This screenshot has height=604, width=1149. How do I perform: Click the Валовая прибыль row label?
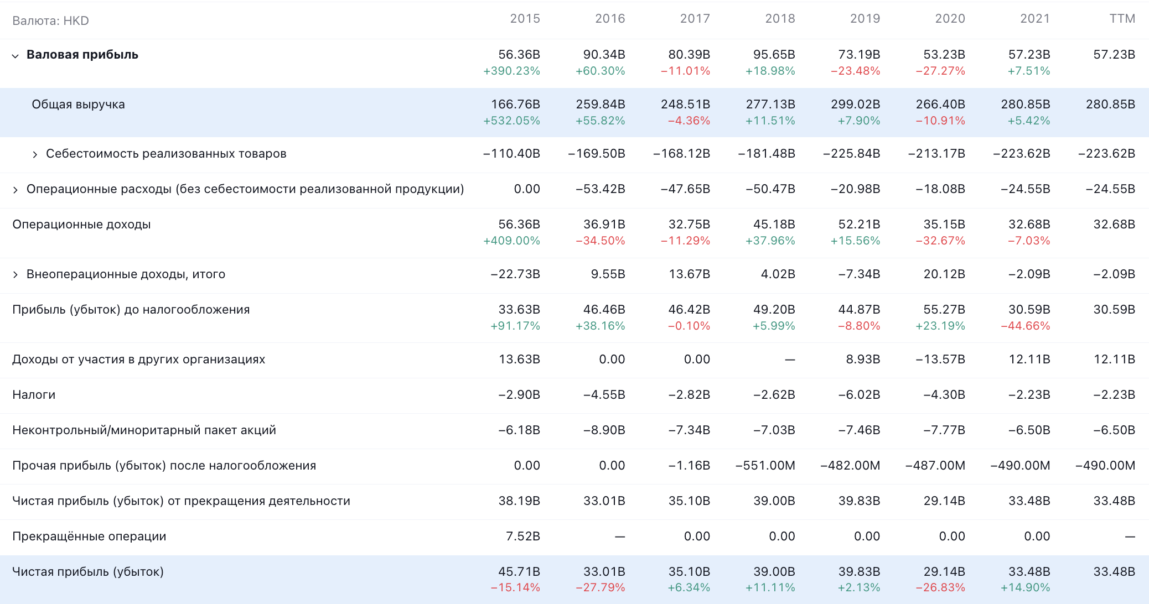click(82, 55)
